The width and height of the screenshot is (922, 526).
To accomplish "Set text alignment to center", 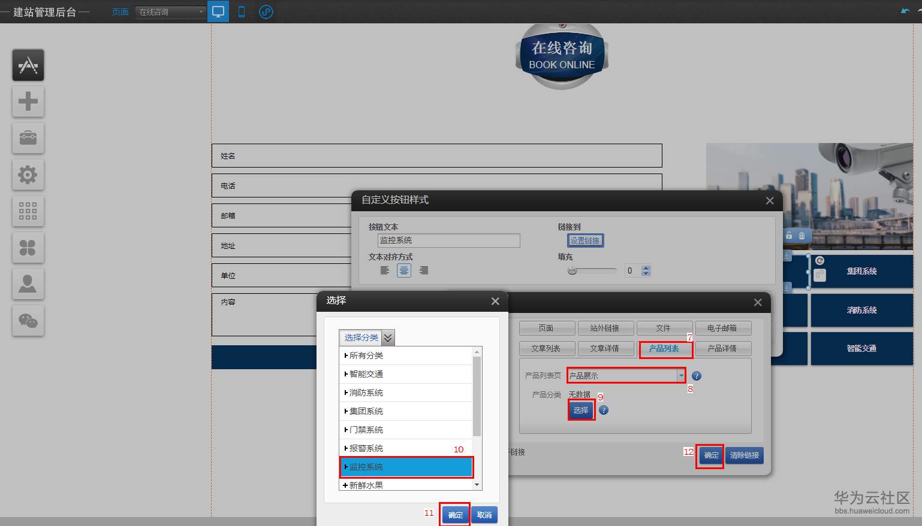I will click(405, 270).
